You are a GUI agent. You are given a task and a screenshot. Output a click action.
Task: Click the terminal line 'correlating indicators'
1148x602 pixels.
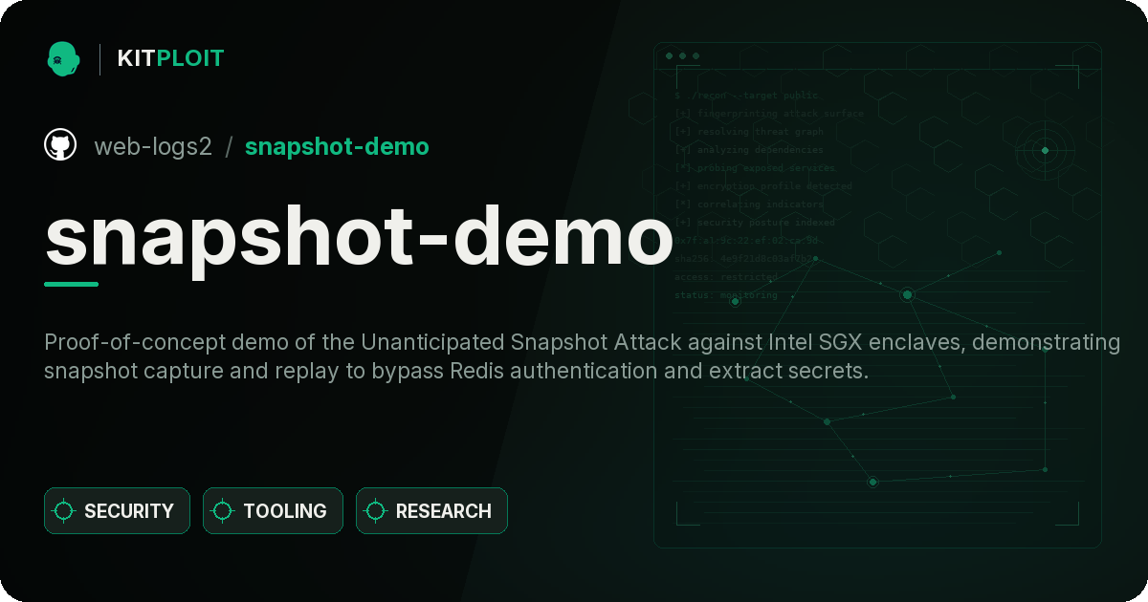pyautogui.click(x=748, y=204)
